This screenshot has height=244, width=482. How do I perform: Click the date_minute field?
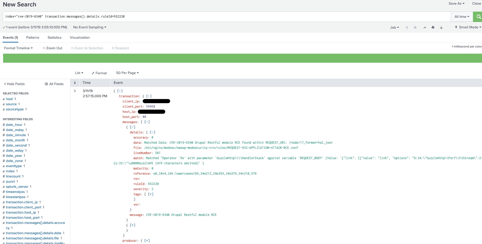16,135
